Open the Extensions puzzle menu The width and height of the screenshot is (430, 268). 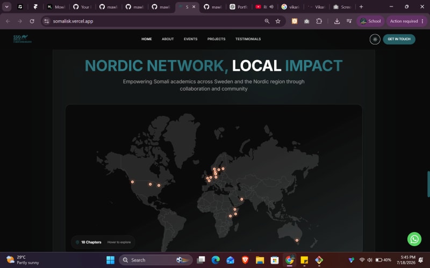319,21
